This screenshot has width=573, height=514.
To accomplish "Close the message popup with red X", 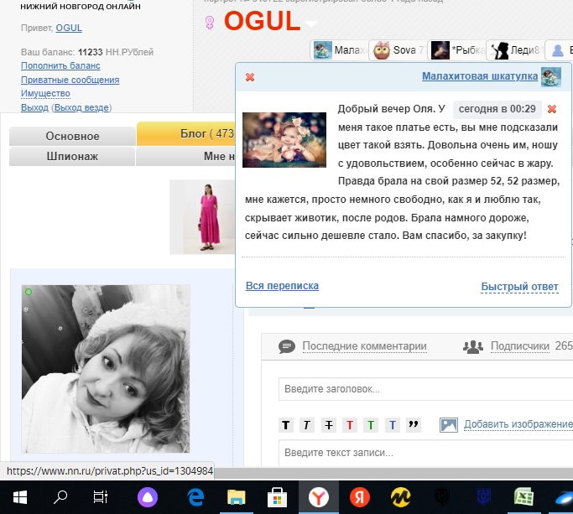I will click(x=250, y=77).
